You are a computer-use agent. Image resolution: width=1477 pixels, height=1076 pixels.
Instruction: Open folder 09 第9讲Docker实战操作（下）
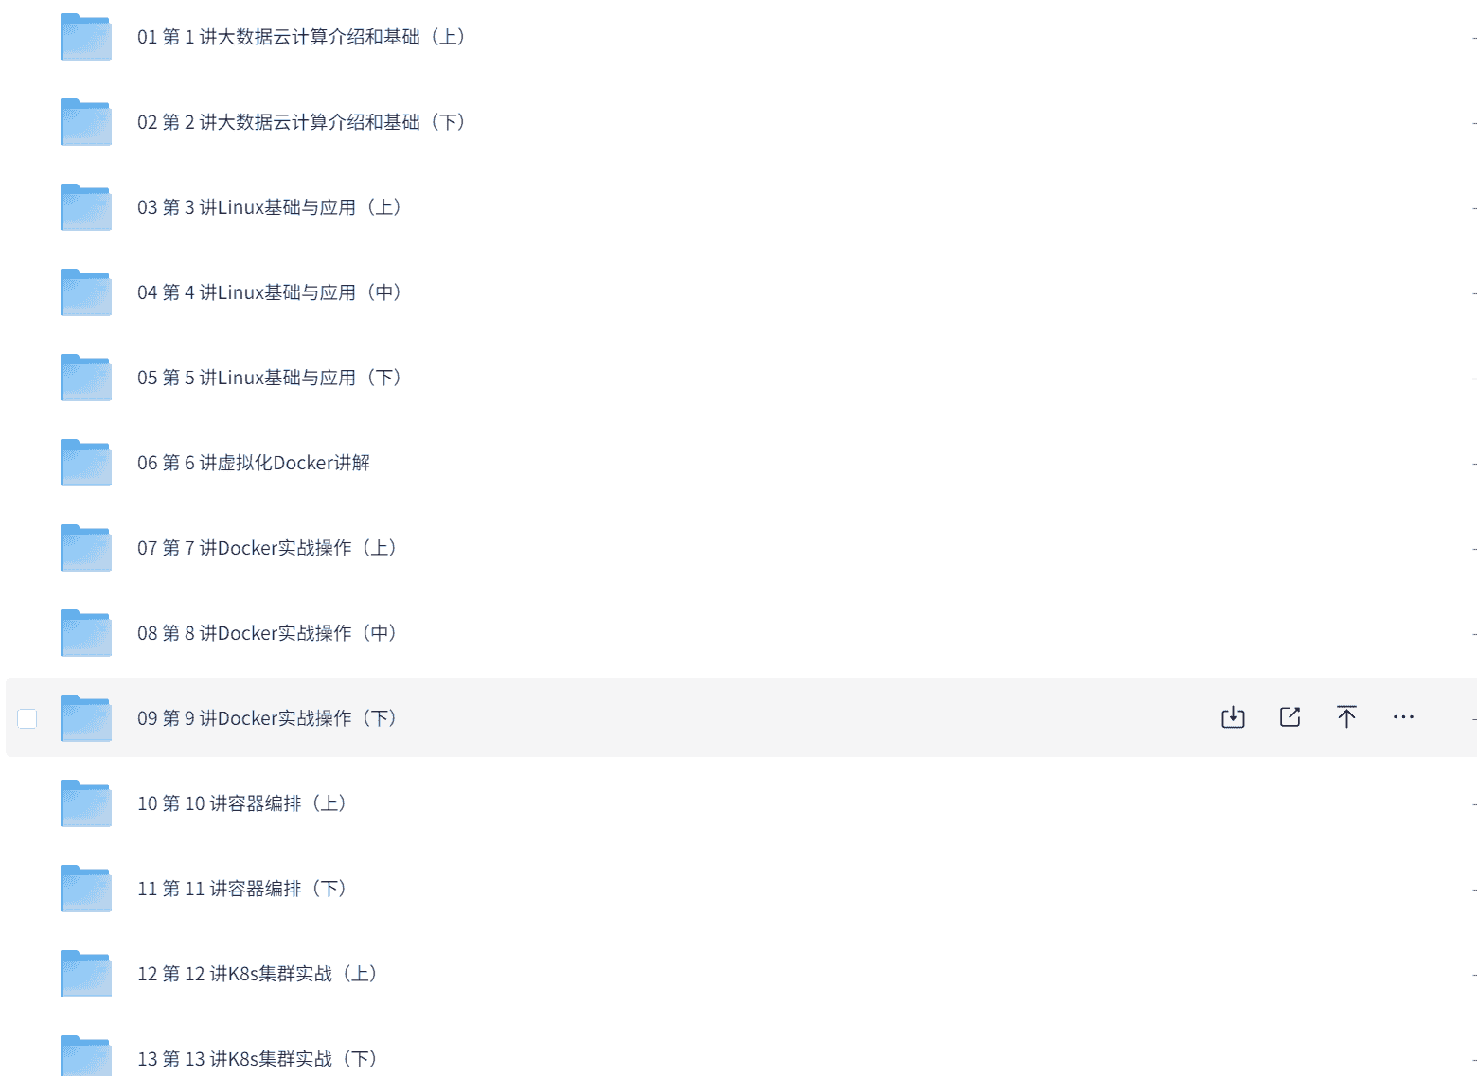268,718
